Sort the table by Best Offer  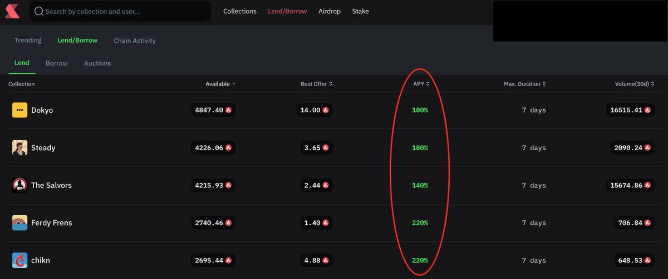316,84
